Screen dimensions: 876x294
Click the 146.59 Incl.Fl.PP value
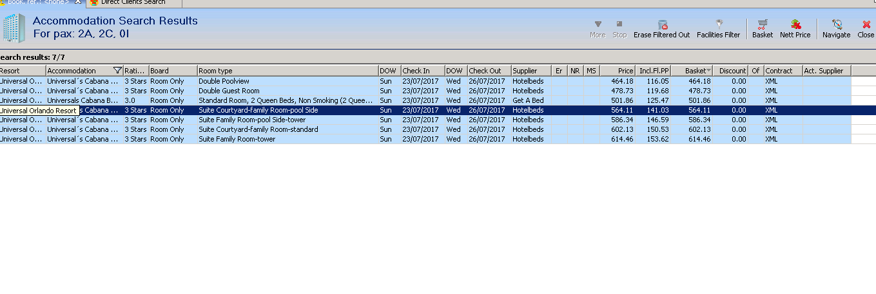[658, 120]
